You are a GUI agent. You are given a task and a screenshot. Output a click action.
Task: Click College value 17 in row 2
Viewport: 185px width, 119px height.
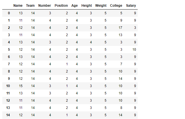tap(120, 27)
